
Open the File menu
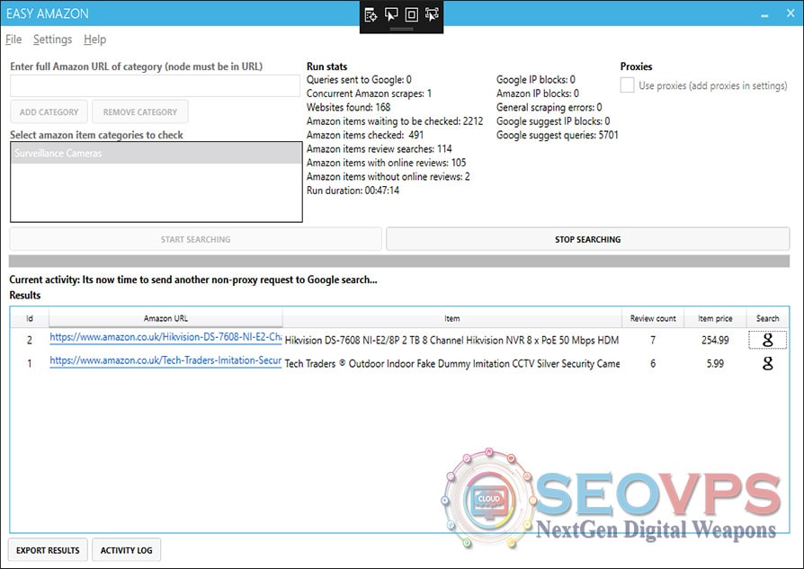[13, 40]
